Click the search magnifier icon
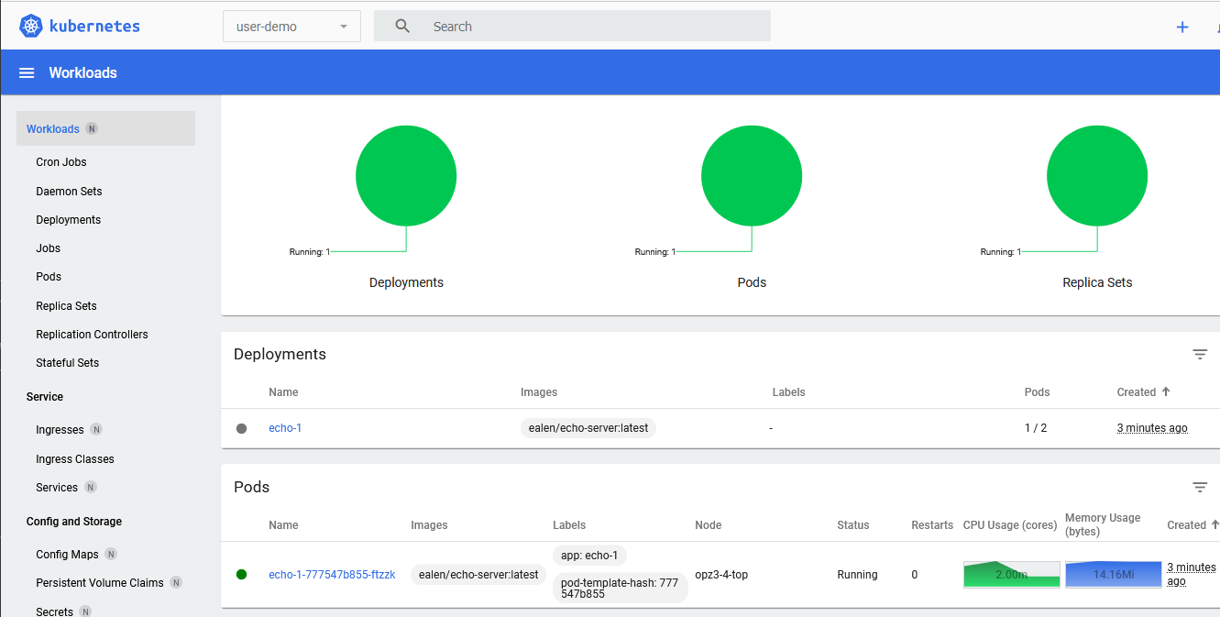Screen dimensions: 1220x617 tap(402, 27)
